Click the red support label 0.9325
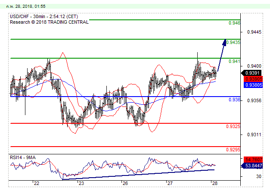Image resolution: width=270 pixels, height=191 pixels. pyautogui.click(x=233, y=126)
